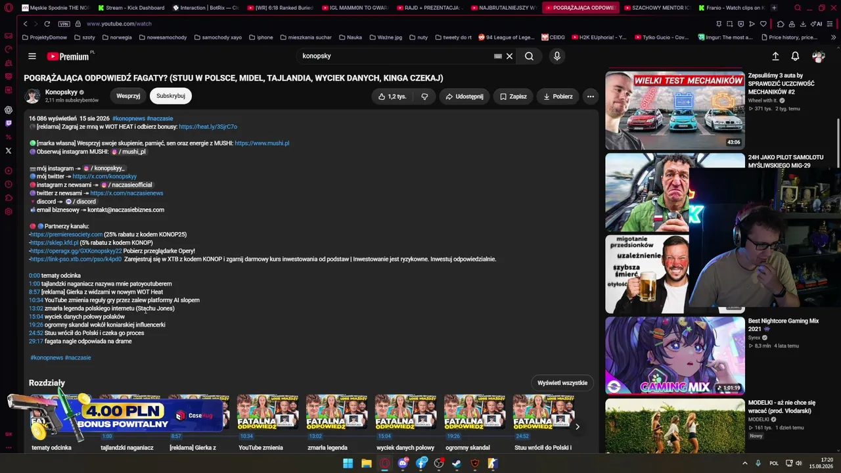Image resolution: width=841 pixels, height=473 pixels.
Task: Open a new browser tab
Action: (773, 8)
